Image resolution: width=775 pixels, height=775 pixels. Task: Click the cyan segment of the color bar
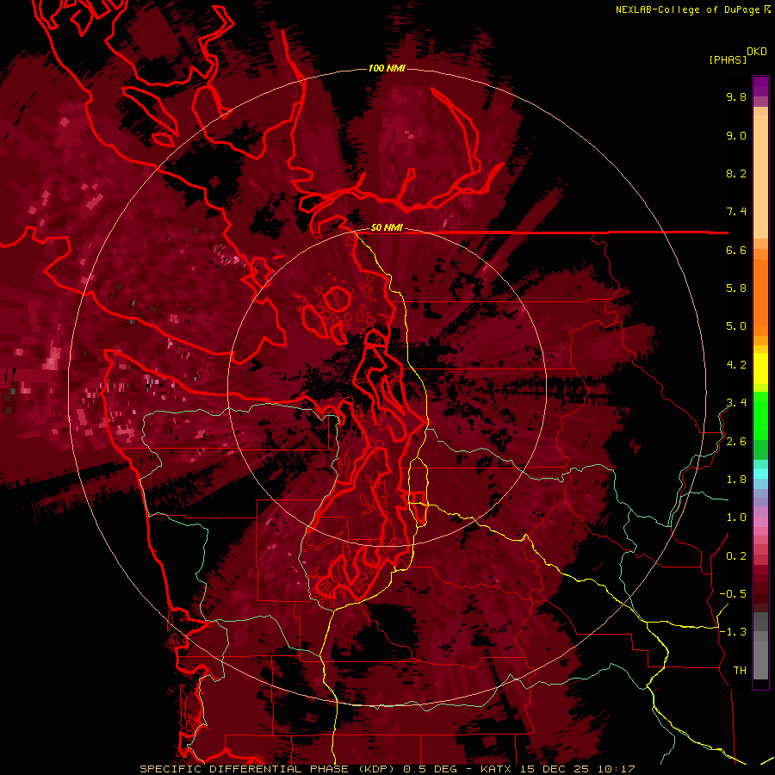tap(760, 474)
